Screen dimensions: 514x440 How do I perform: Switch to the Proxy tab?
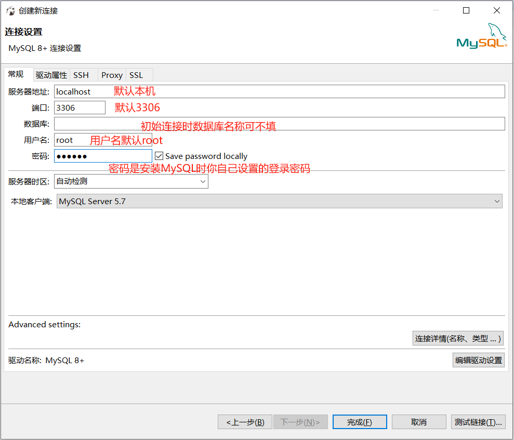112,75
